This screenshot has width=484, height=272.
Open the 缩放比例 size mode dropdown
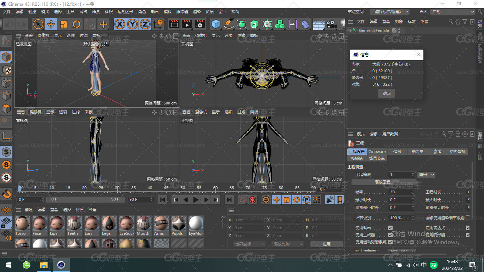288,244
